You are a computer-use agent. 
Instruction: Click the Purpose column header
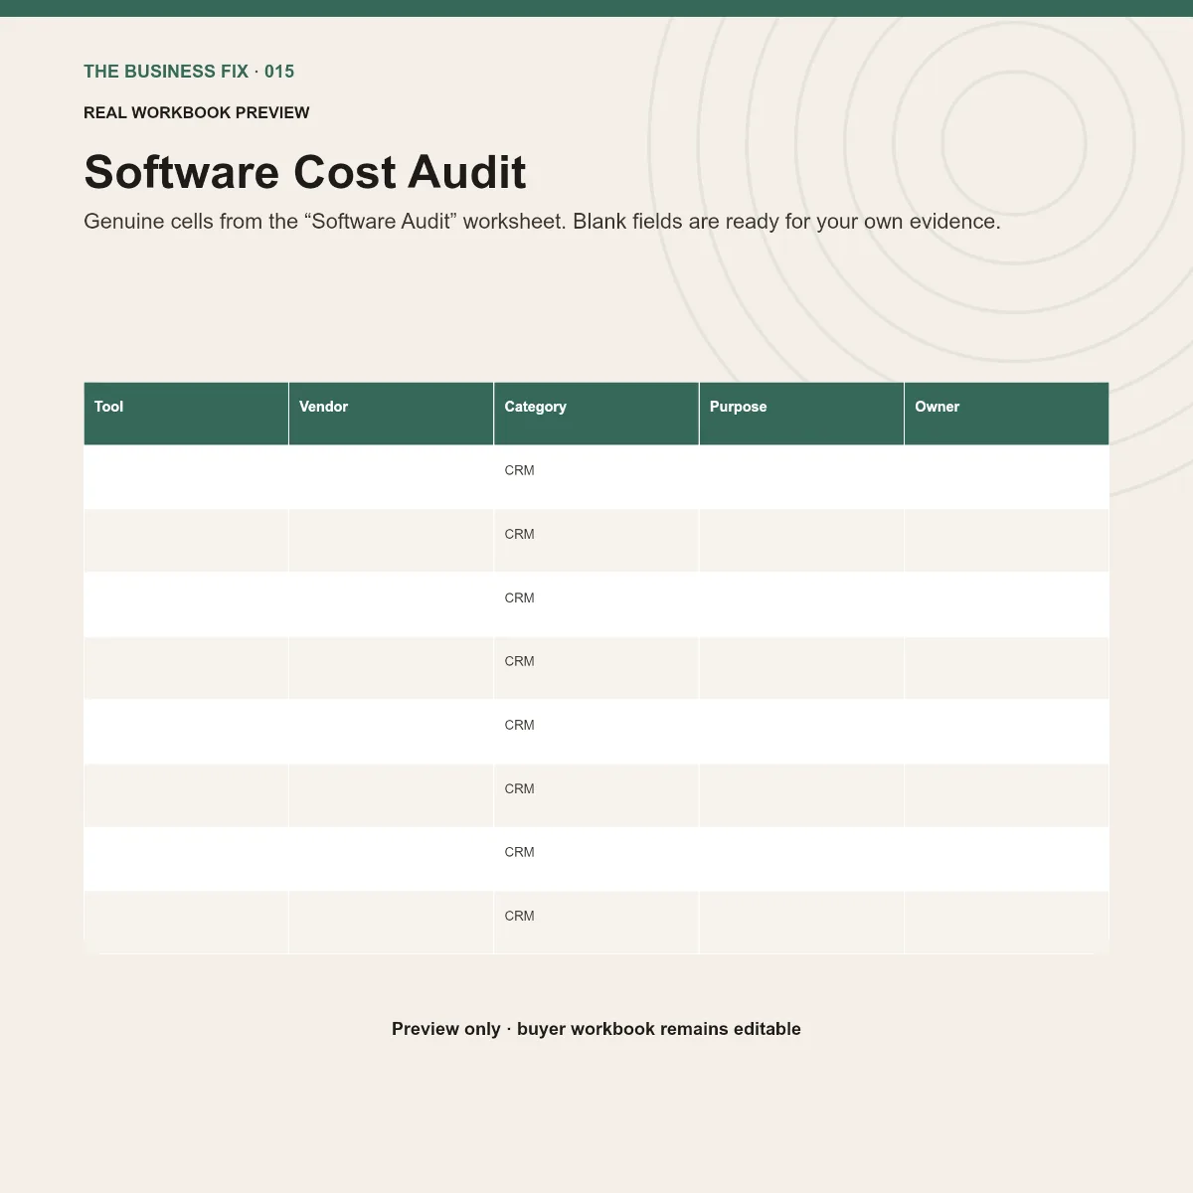pos(801,414)
